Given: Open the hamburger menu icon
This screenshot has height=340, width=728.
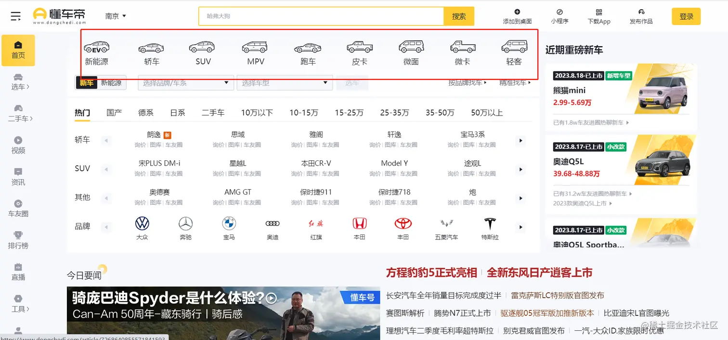Looking at the screenshot, I should tap(16, 16).
